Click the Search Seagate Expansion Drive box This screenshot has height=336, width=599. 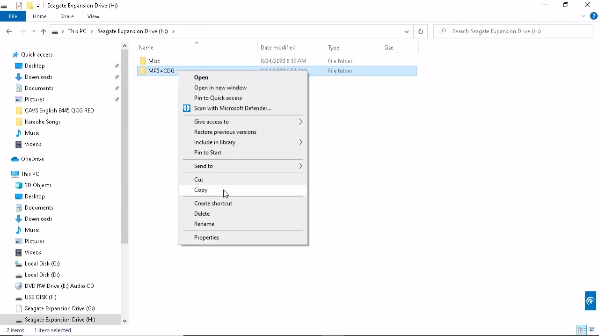tap(513, 31)
